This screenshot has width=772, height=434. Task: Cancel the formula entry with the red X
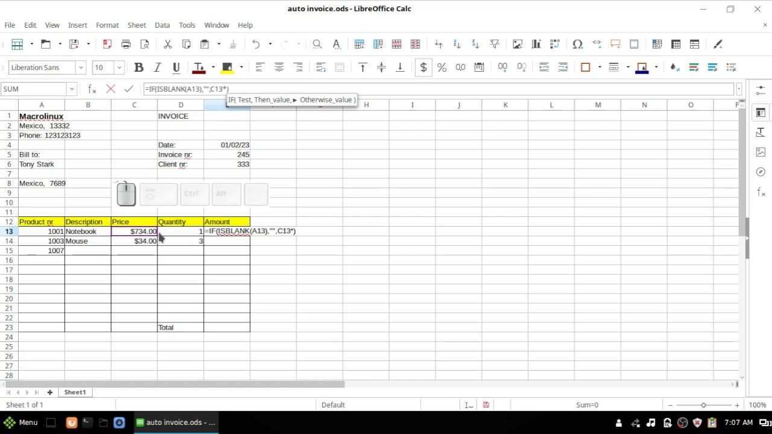[110, 89]
